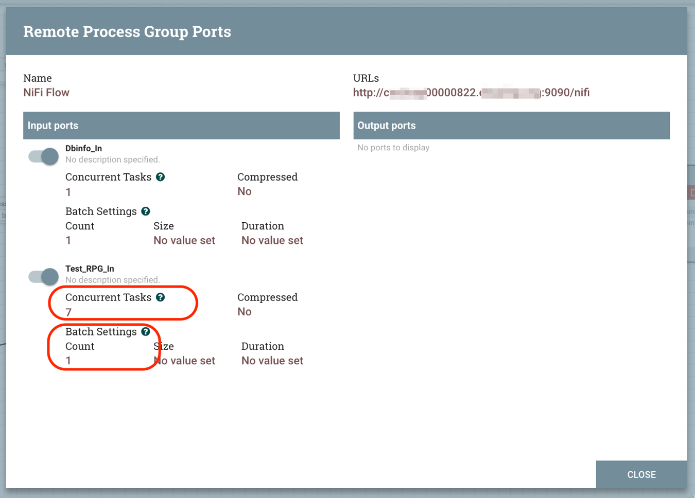Click Compressed 'No' for Test_RPG_In
Viewport: 695px width, 498px height.
(244, 311)
